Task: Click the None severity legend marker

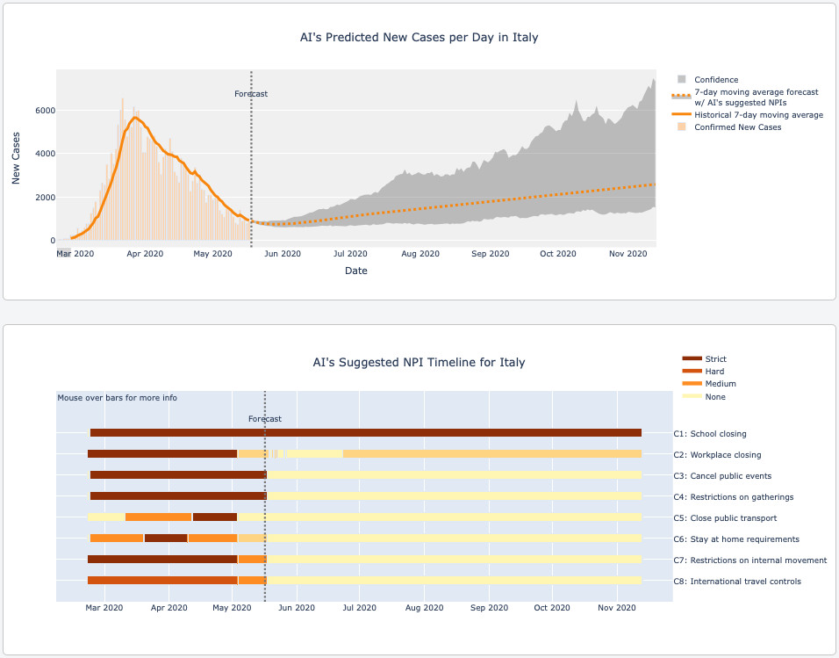Action: (x=692, y=397)
